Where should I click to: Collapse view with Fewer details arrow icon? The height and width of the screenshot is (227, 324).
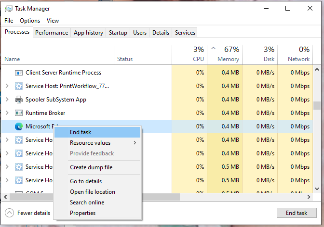10,213
